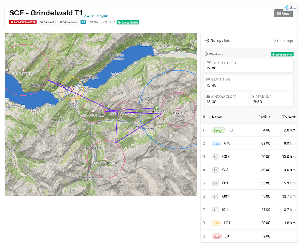Screen dimensions: 302x244
Task: Select the target icon beside Turnpoints heading
Action: click(207, 40)
